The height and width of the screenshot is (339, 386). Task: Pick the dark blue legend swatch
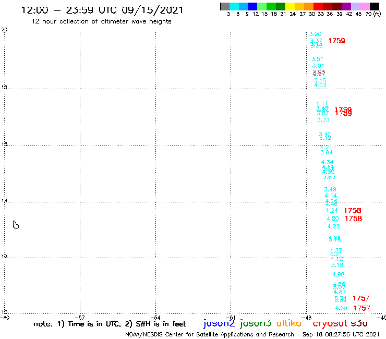point(252,6)
